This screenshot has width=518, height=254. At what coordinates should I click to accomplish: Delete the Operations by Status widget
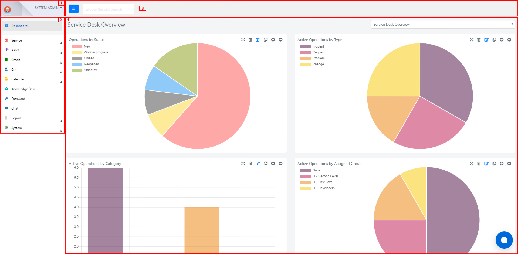(250, 40)
